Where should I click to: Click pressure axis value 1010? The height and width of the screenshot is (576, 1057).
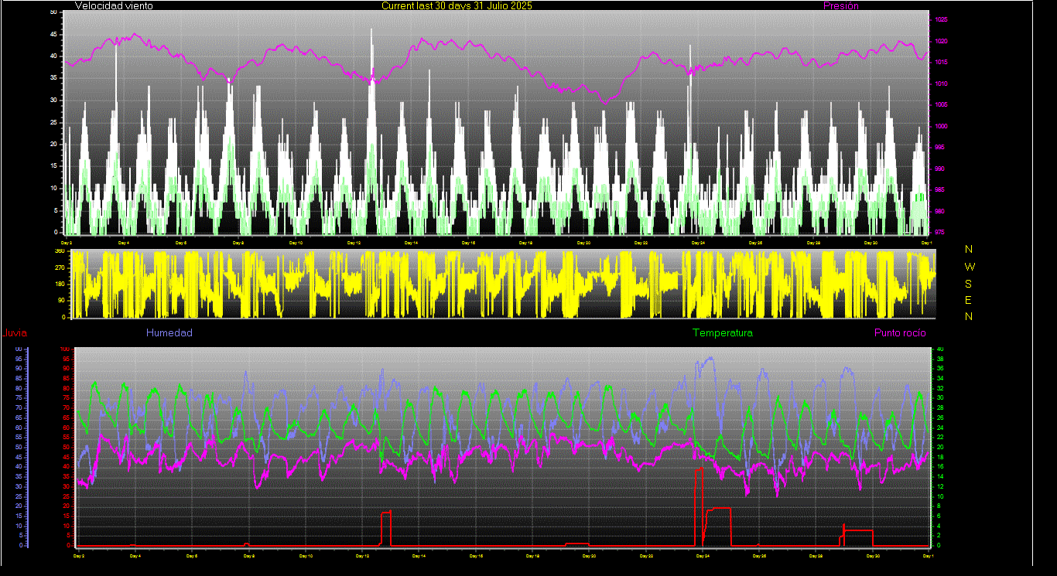[941, 84]
